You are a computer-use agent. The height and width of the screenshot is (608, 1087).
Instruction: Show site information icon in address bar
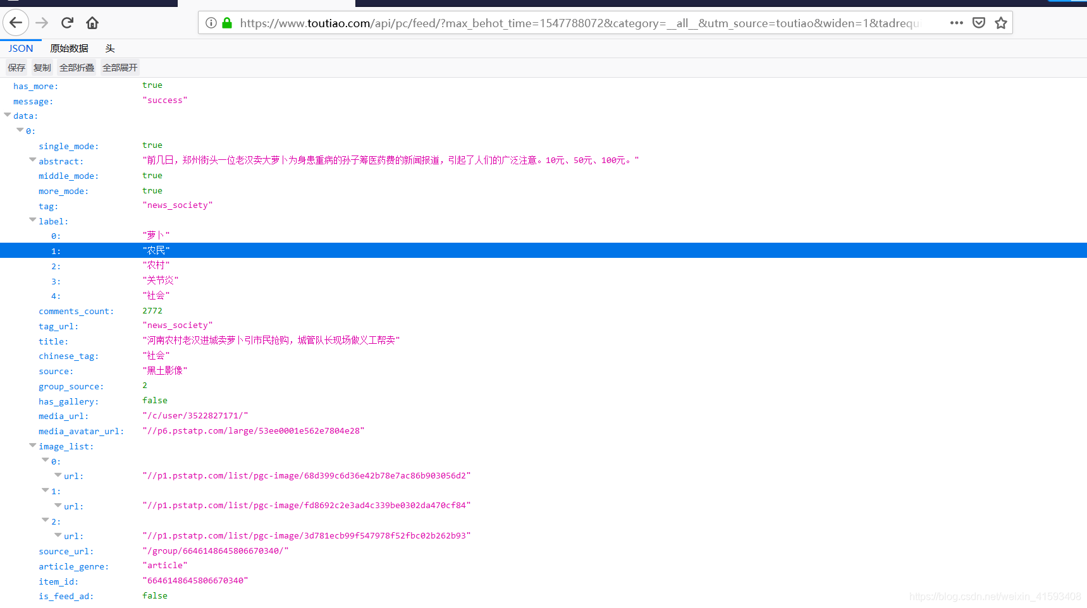pos(211,23)
